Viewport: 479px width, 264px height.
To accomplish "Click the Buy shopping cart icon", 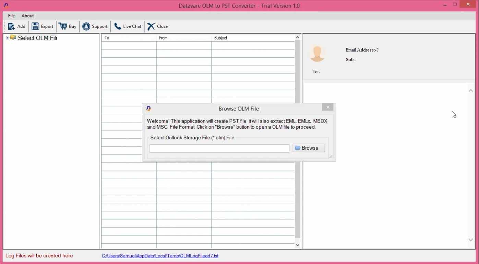I will coord(63,26).
